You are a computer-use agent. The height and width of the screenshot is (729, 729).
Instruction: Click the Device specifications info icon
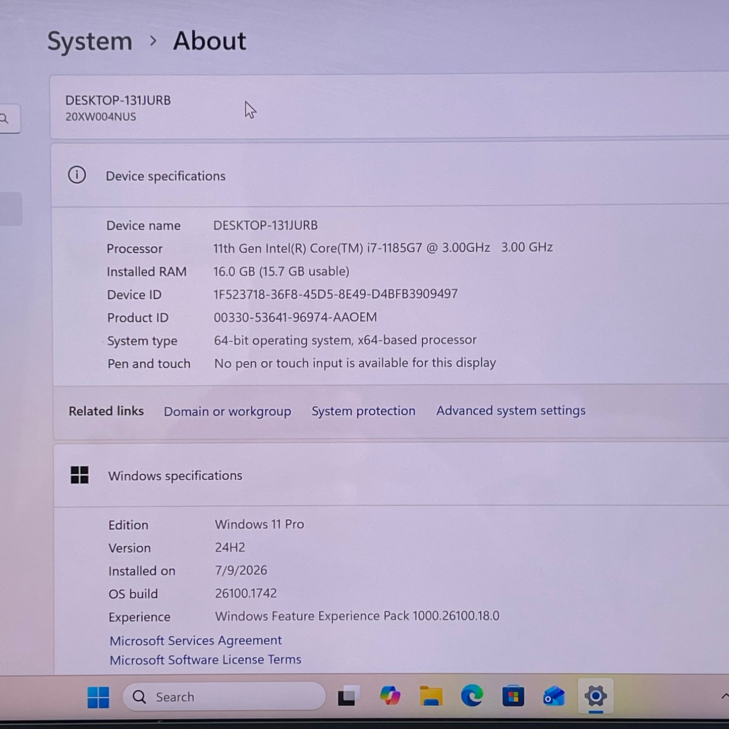[77, 175]
